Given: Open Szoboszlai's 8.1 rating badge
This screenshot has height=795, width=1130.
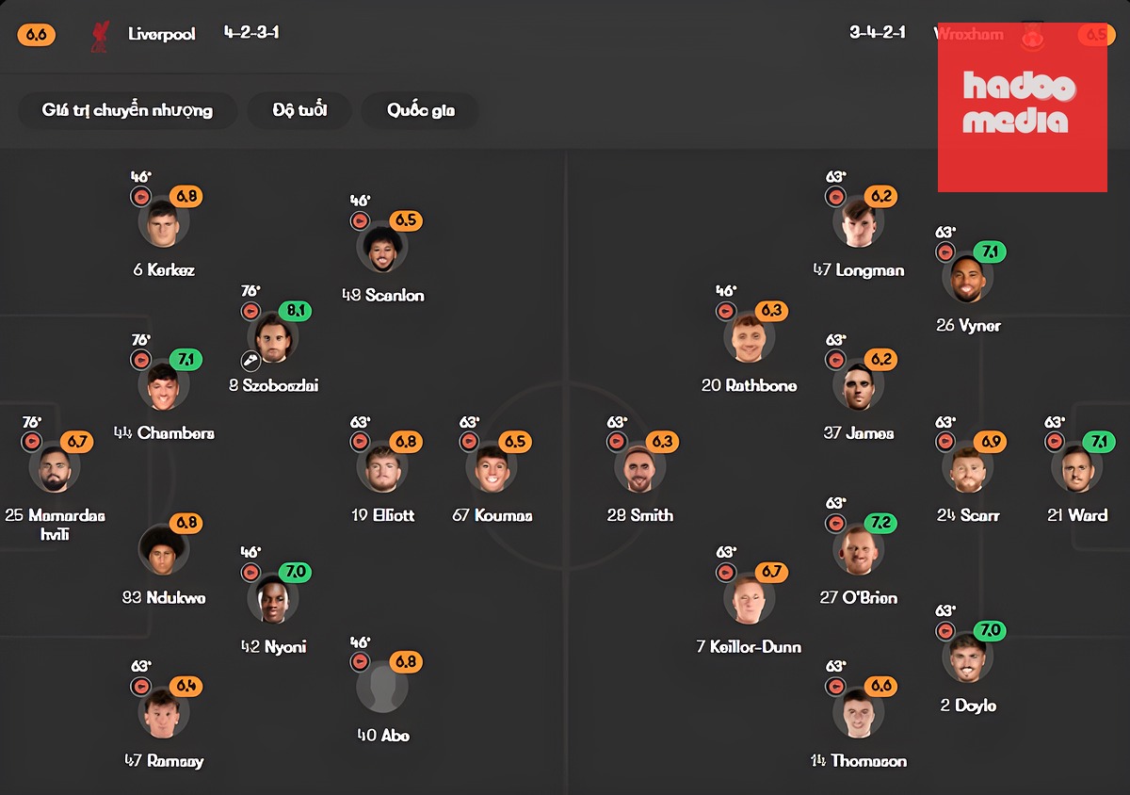Looking at the screenshot, I should tap(296, 311).
